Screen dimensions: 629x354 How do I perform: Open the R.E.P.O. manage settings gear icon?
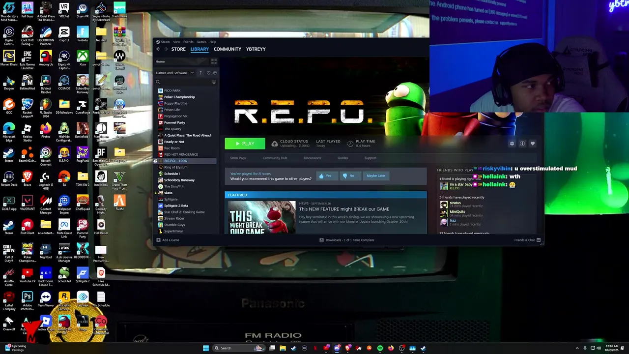(x=512, y=144)
